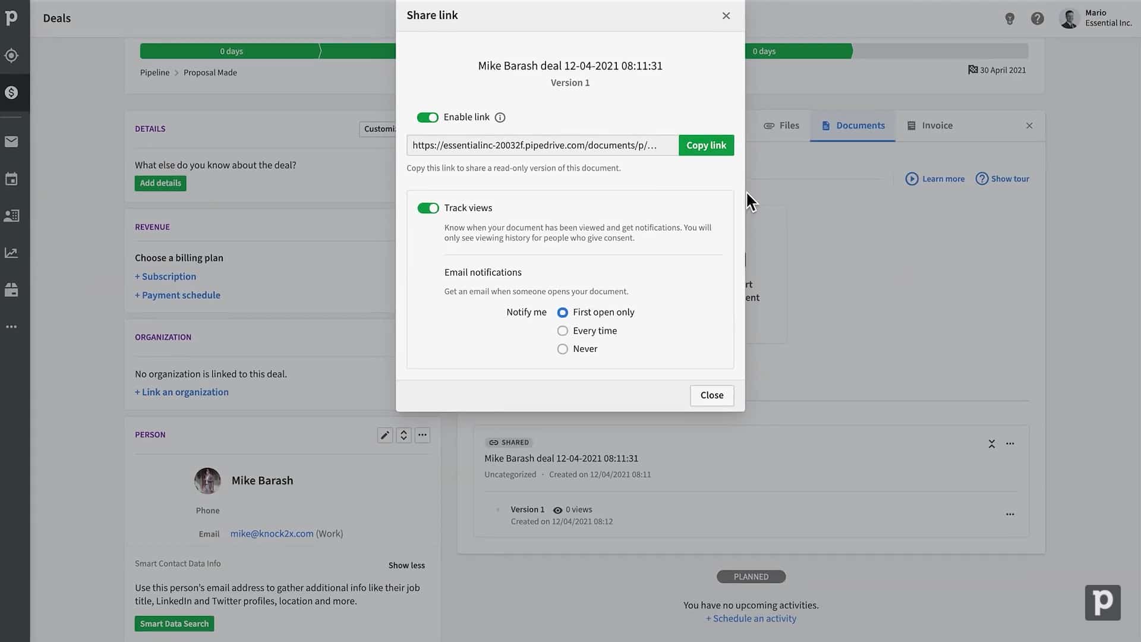The image size is (1141, 642).
Task: Collapse the shared Mike Barash document card
Action: pyautogui.click(x=991, y=443)
